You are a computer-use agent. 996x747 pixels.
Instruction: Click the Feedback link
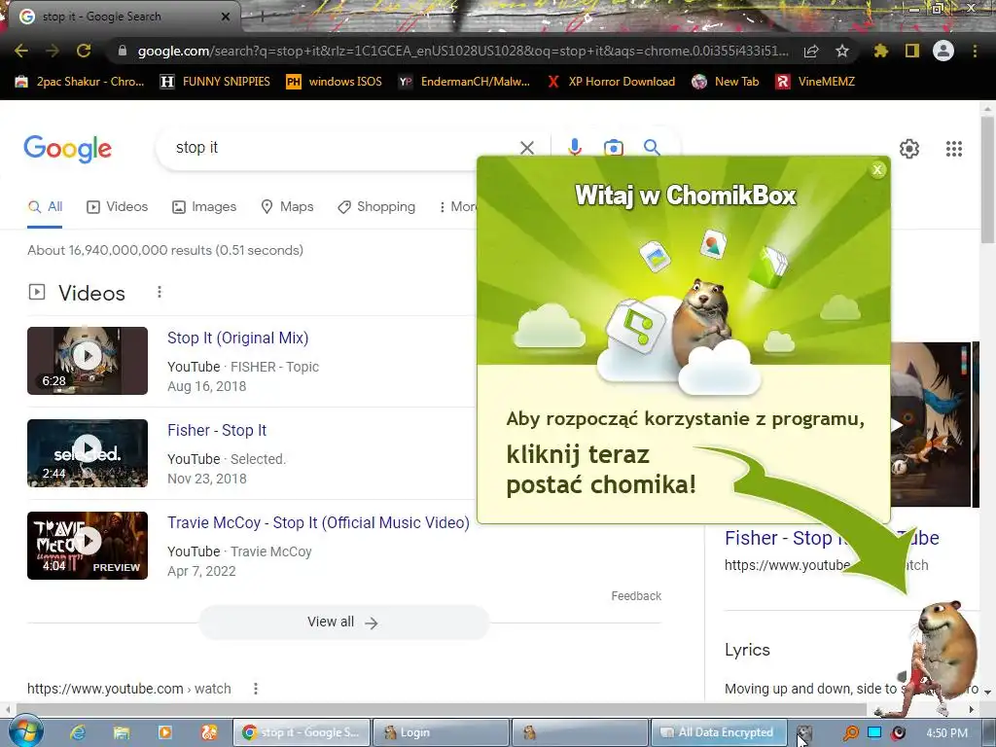click(636, 596)
